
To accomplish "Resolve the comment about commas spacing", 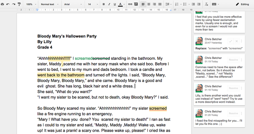I will [x=233, y=60].
